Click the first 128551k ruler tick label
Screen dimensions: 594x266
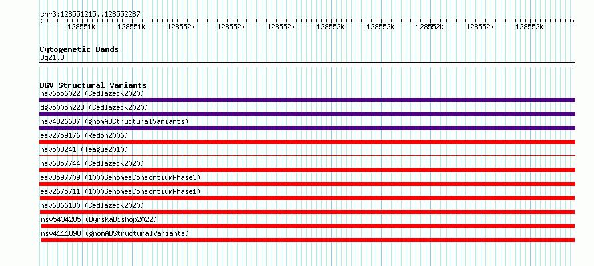(x=81, y=27)
